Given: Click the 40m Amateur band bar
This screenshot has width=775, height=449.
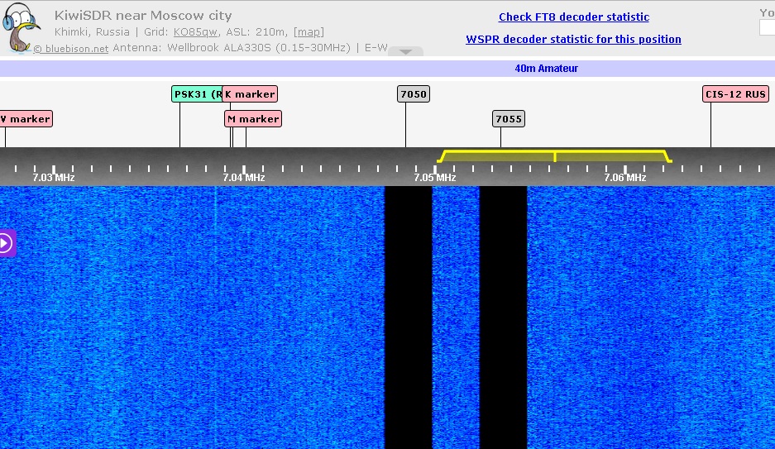Looking at the screenshot, I should coord(546,69).
